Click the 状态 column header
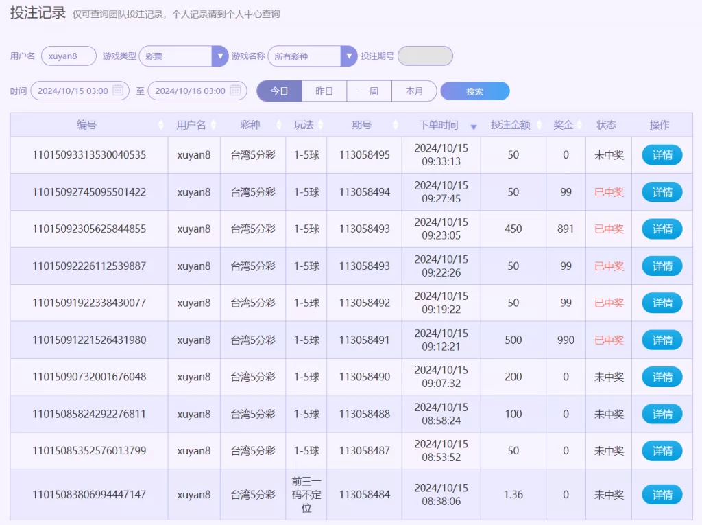 (x=607, y=125)
